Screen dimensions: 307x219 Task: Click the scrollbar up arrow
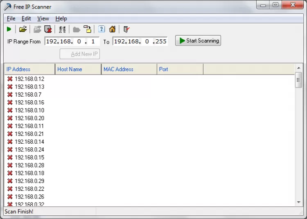pos(298,68)
